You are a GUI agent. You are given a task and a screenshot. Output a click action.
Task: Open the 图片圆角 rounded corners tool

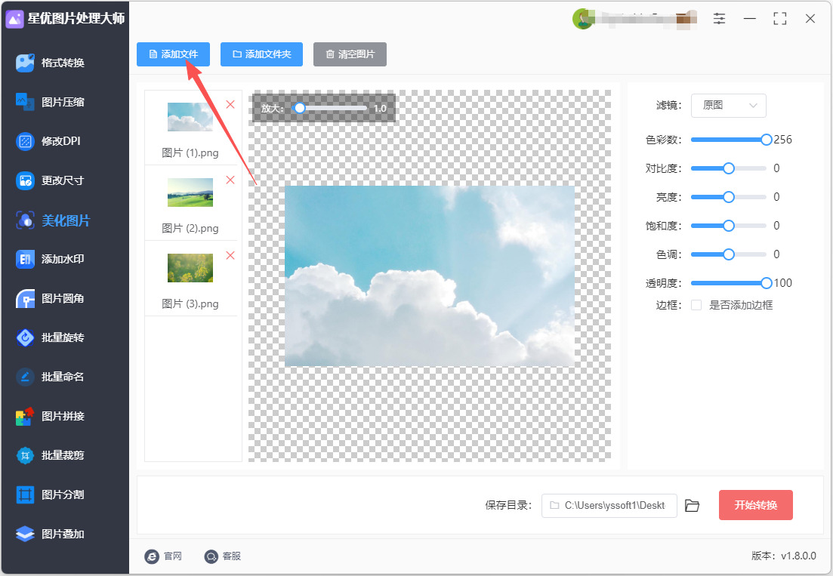point(51,298)
